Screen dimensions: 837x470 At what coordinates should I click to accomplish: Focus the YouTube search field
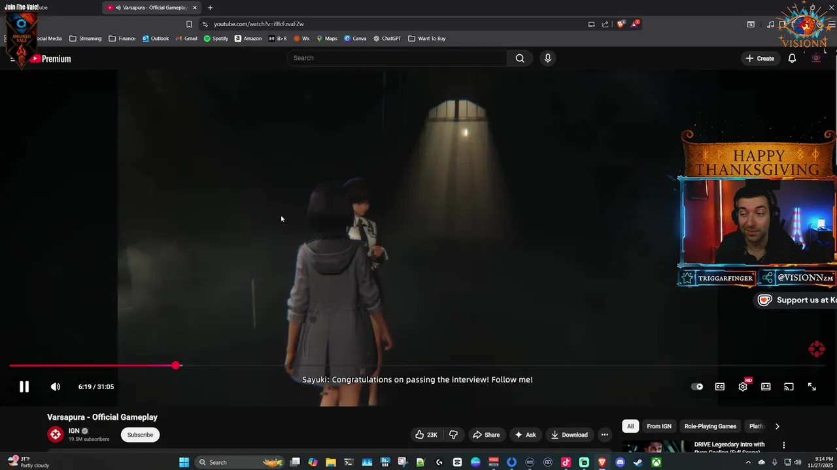click(398, 58)
